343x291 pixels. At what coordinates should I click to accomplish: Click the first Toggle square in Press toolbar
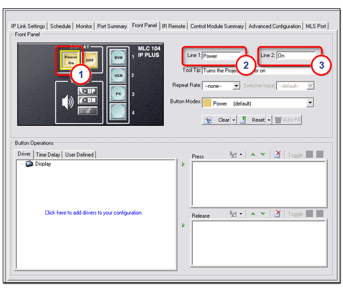click(310, 155)
